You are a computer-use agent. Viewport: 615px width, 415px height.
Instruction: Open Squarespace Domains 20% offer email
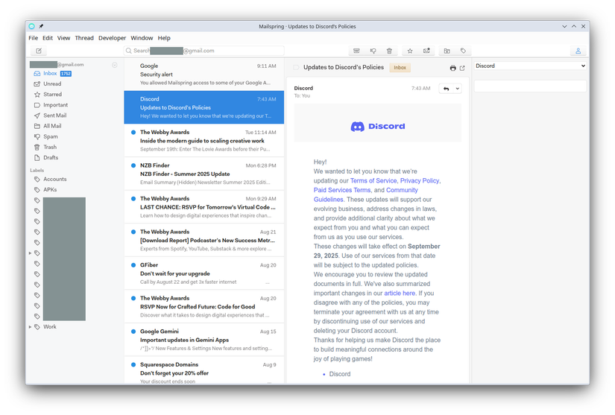[x=204, y=371]
